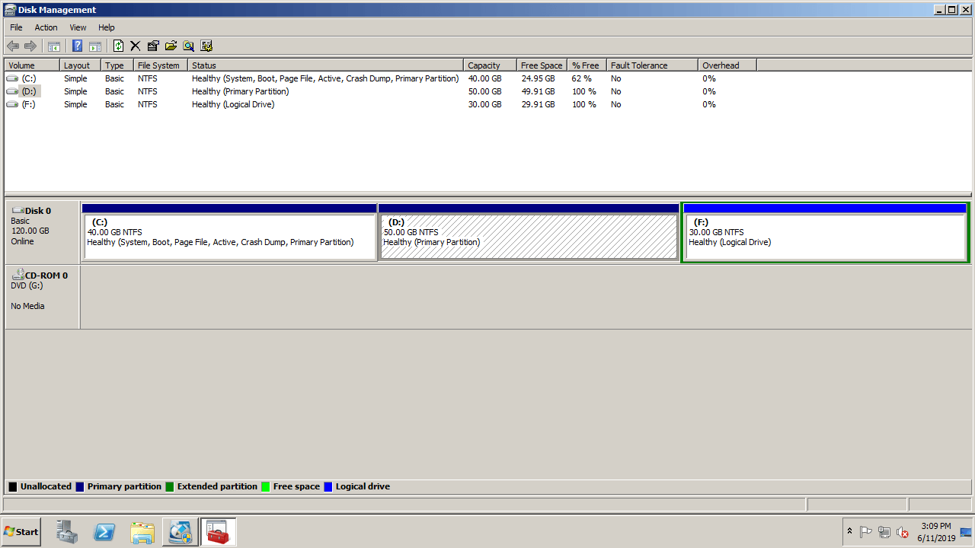Open Properties from the toolbar

[x=153, y=46]
